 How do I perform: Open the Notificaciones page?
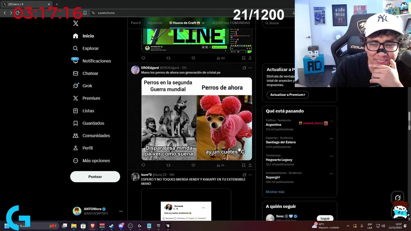coord(92,61)
